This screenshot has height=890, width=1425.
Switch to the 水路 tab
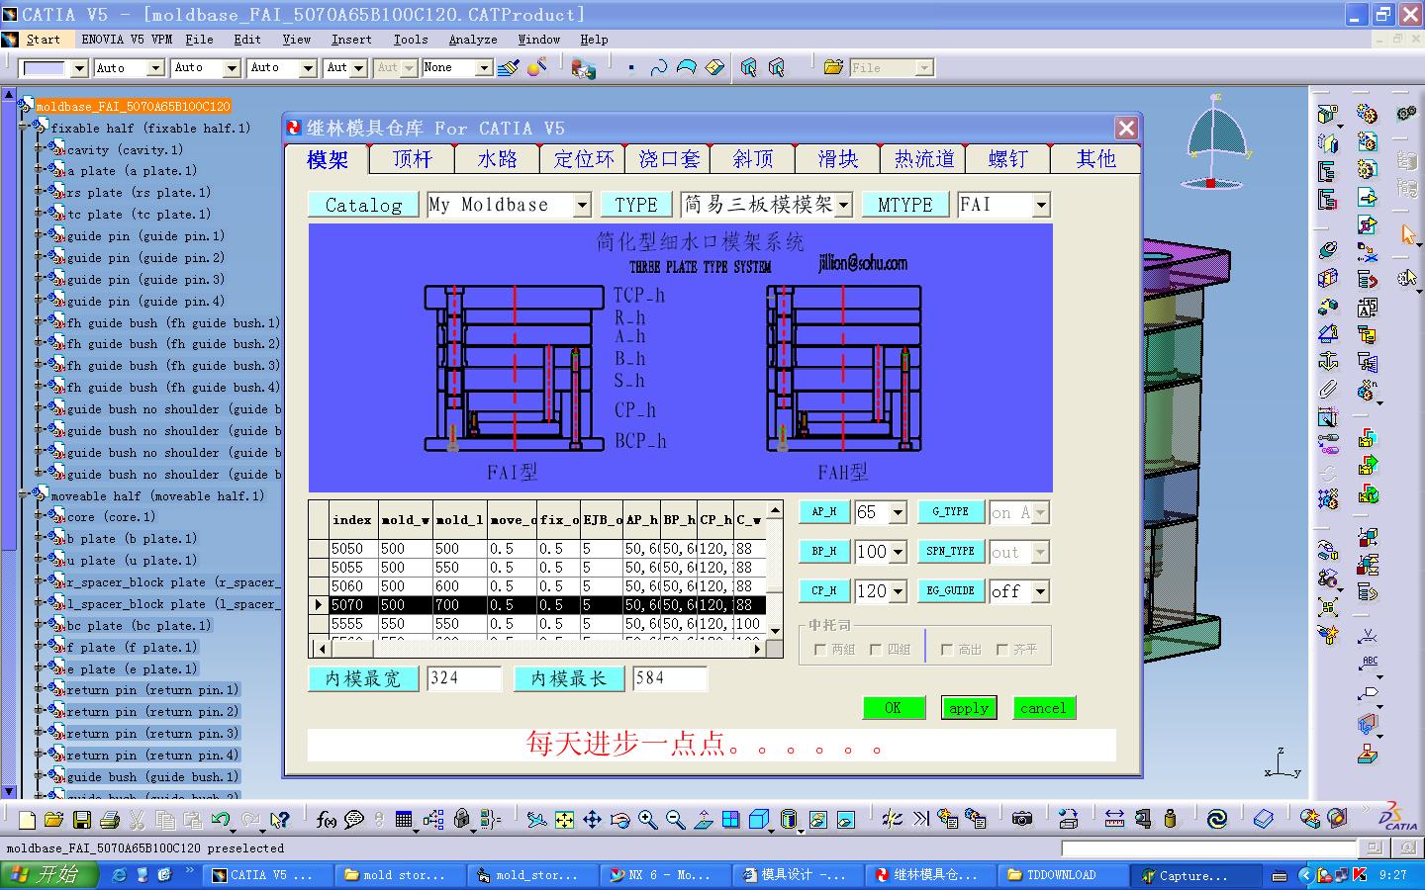tap(498, 159)
